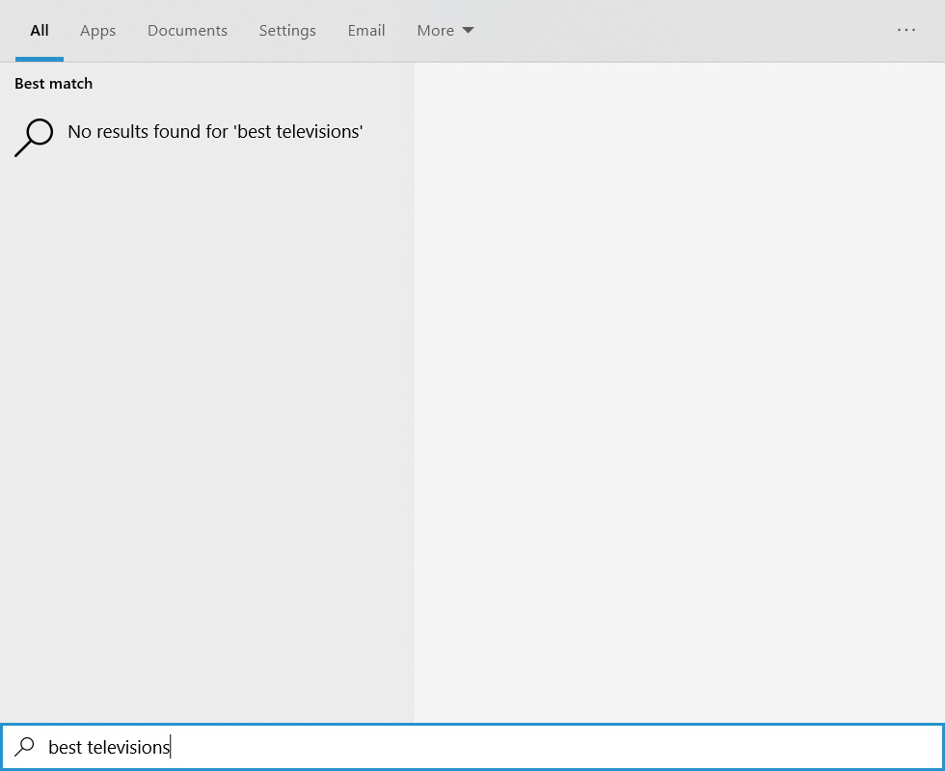
Task: Switch to the Email filter
Action: tap(366, 30)
